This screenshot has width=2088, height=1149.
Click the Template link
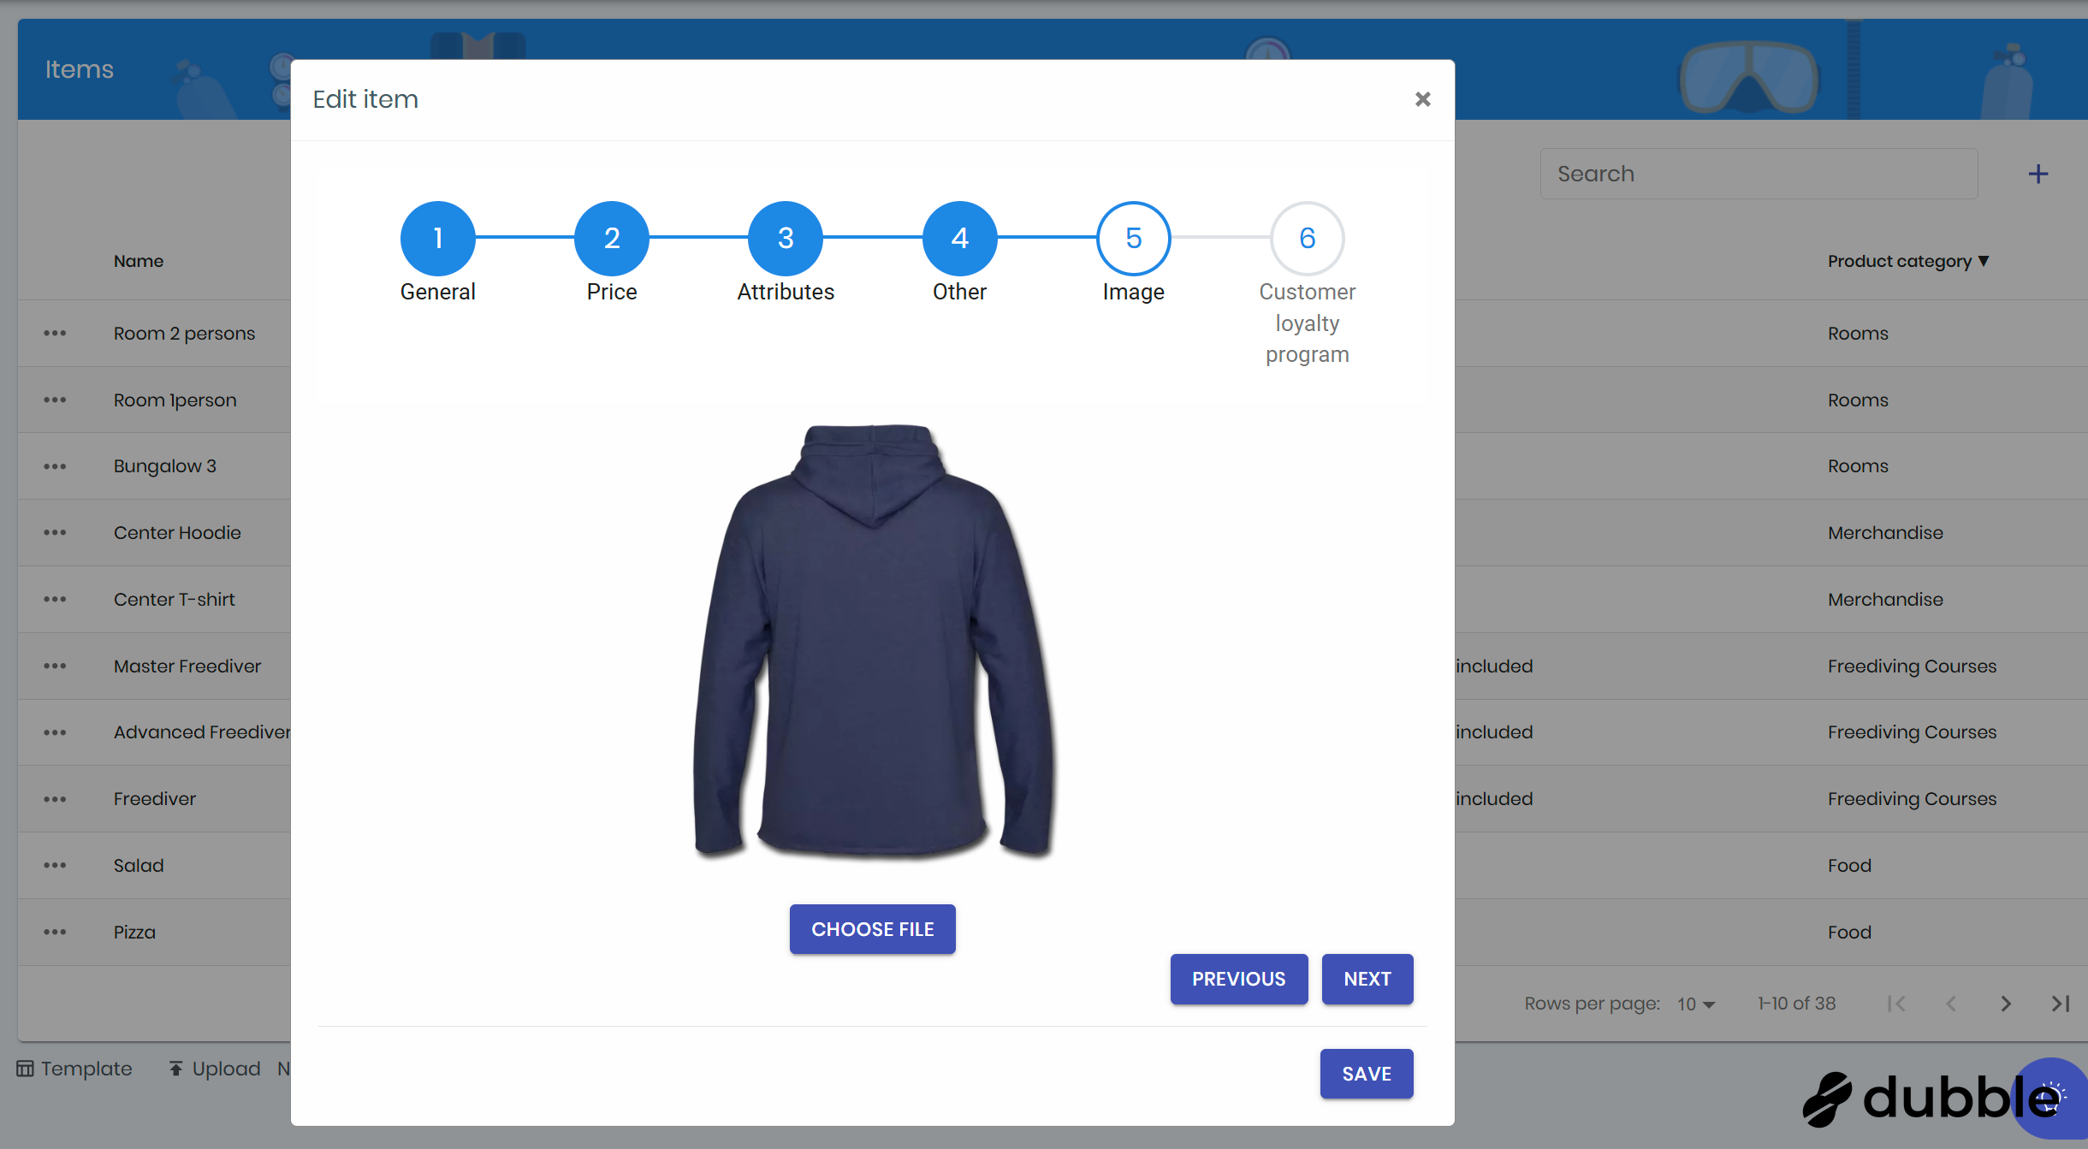74,1069
